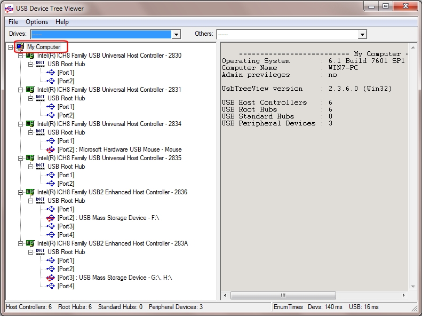Click ROOT hub icon under controller 2835

[x=40, y=167]
